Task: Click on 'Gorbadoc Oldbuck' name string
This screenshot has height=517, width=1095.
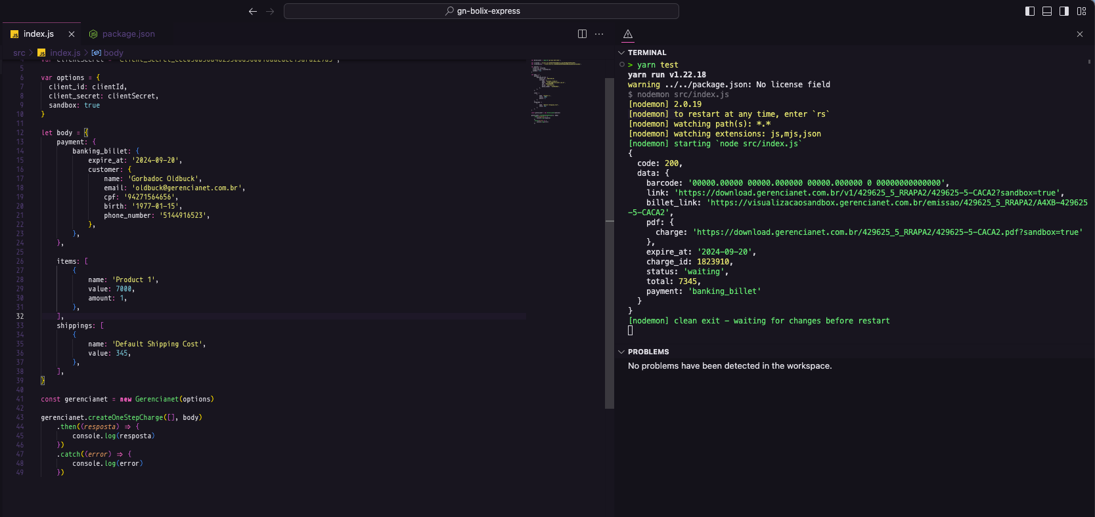Action: click(165, 178)
